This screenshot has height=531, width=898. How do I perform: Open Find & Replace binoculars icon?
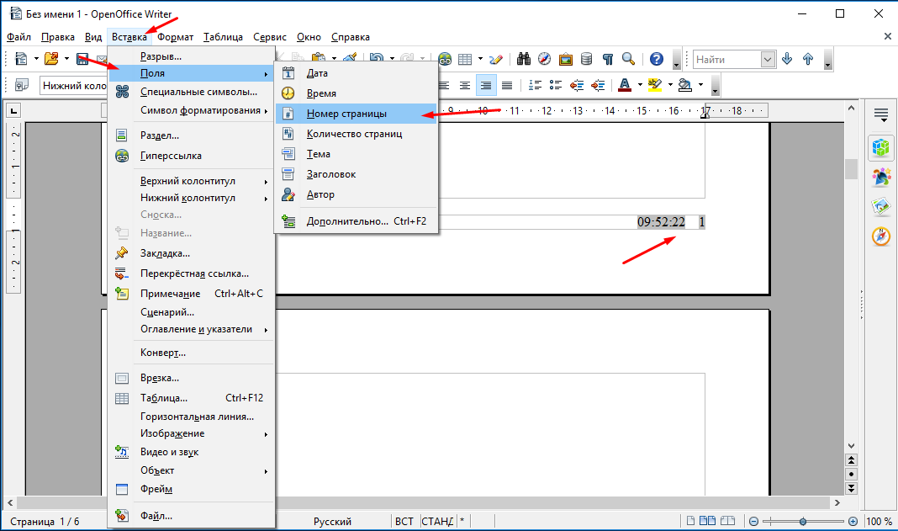tap(524, 59)
